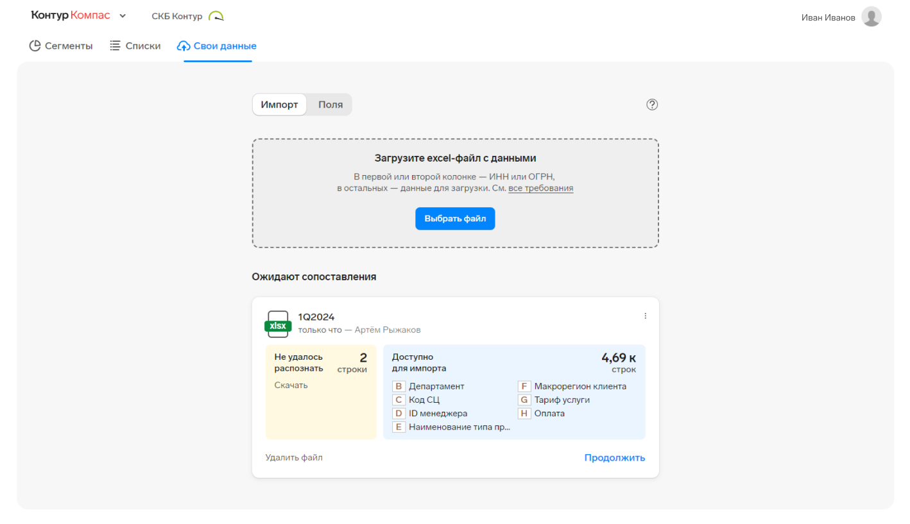Click the F column badge for Макрорегион клиента
910x524 pixels.
[524, 386]
